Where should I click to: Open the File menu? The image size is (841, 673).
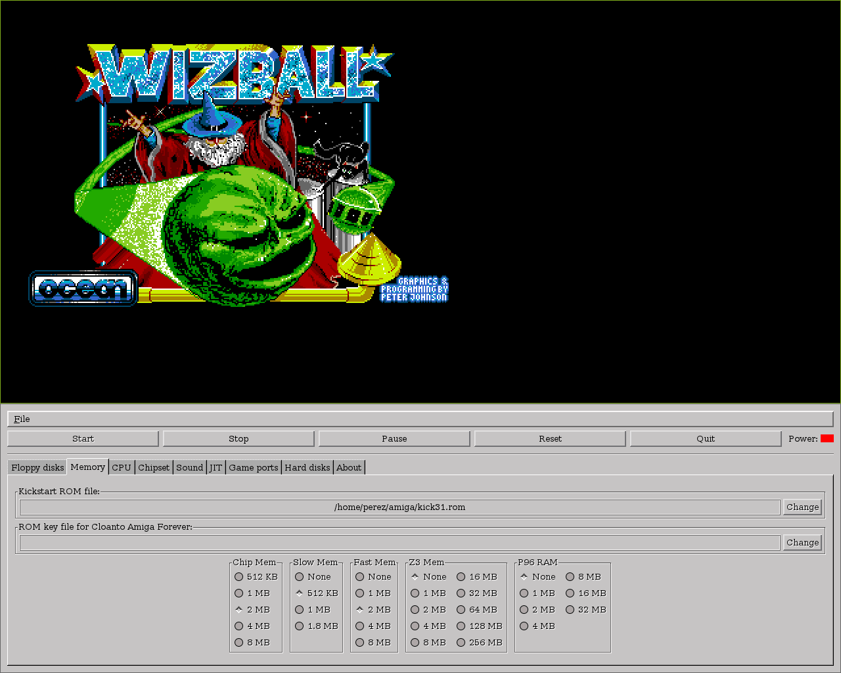tap(22, 419)
